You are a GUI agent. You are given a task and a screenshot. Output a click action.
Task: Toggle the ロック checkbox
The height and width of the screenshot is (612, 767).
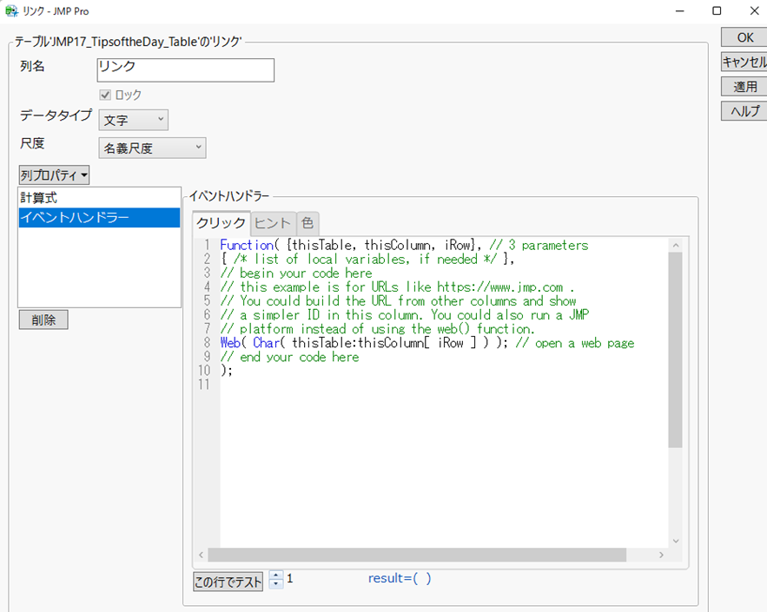pos(105,95)
